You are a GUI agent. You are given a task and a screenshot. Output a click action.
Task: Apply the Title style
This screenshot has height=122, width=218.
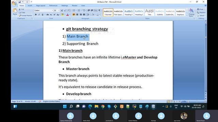pos(149,13)
